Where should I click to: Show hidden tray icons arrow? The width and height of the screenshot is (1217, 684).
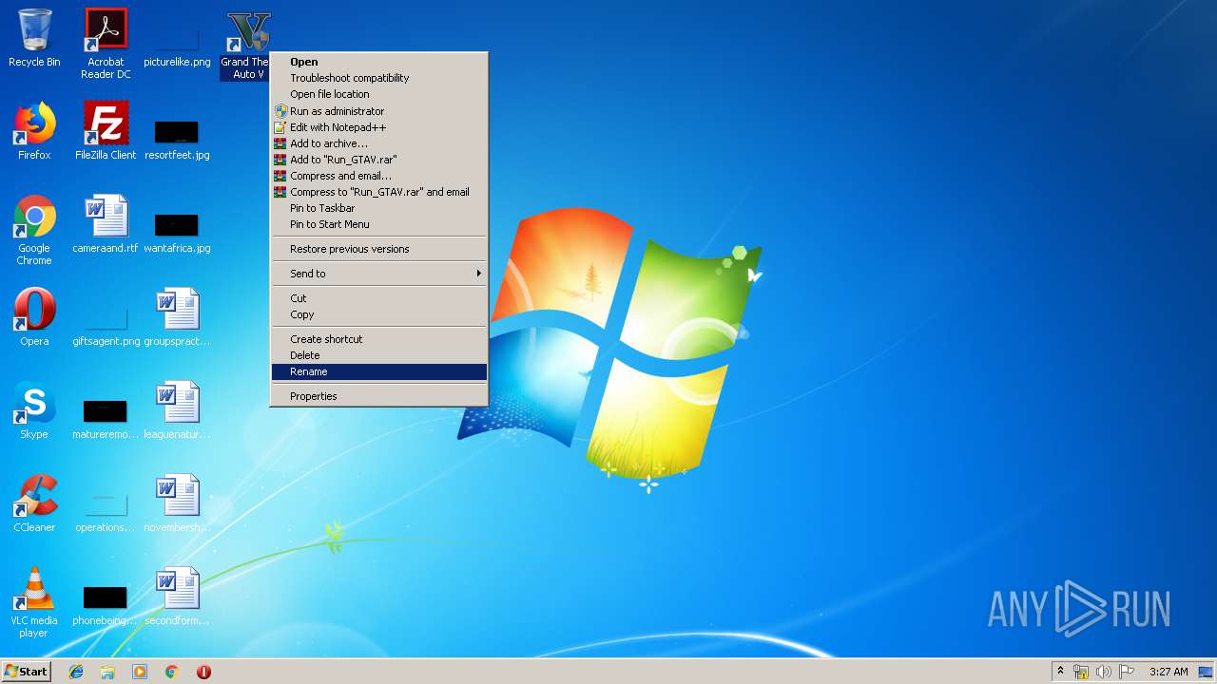click(x=1060, y=672)
